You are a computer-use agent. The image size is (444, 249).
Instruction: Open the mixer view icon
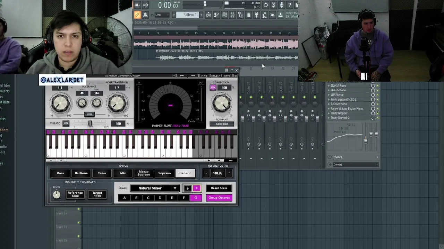(x=232, y=15)
